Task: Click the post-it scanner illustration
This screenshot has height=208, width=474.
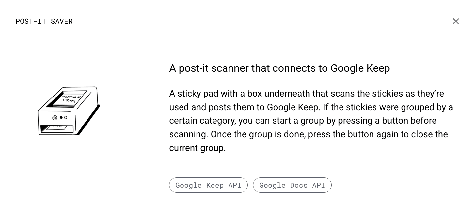Action: click(69, 111)
